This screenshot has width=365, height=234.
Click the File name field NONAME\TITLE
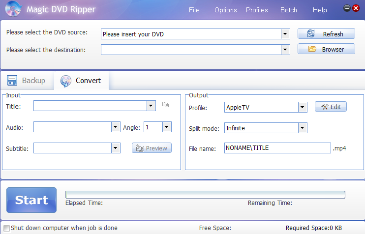[277, 148]
